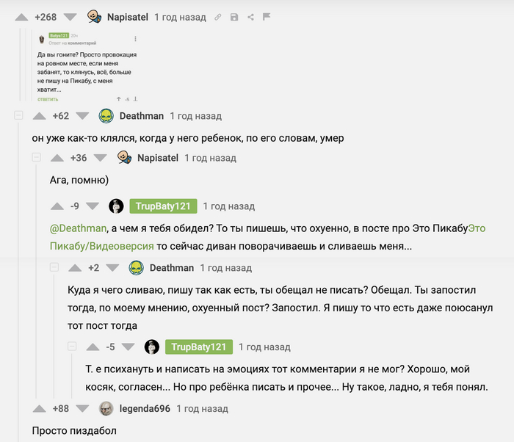Copy link to Napisatel's top comment
Image resolution: width=514 pixels, height=442 pixels.
click(x=218, y=17)
